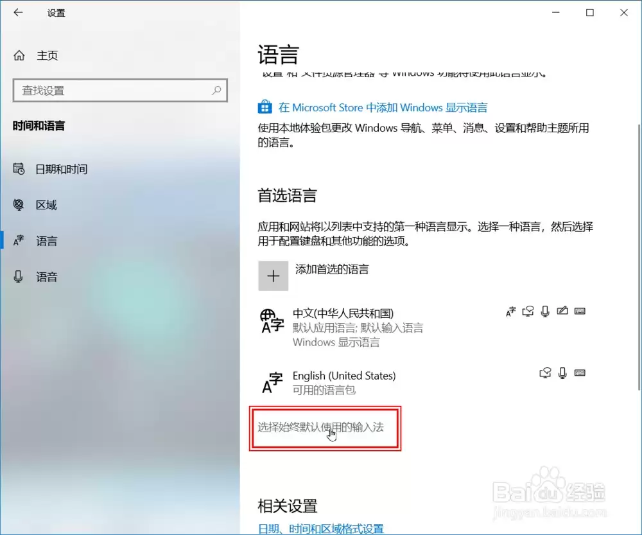Click speech recognition microphone icon for Chinese
The image size is (642, 535).
tap(545, 311)
